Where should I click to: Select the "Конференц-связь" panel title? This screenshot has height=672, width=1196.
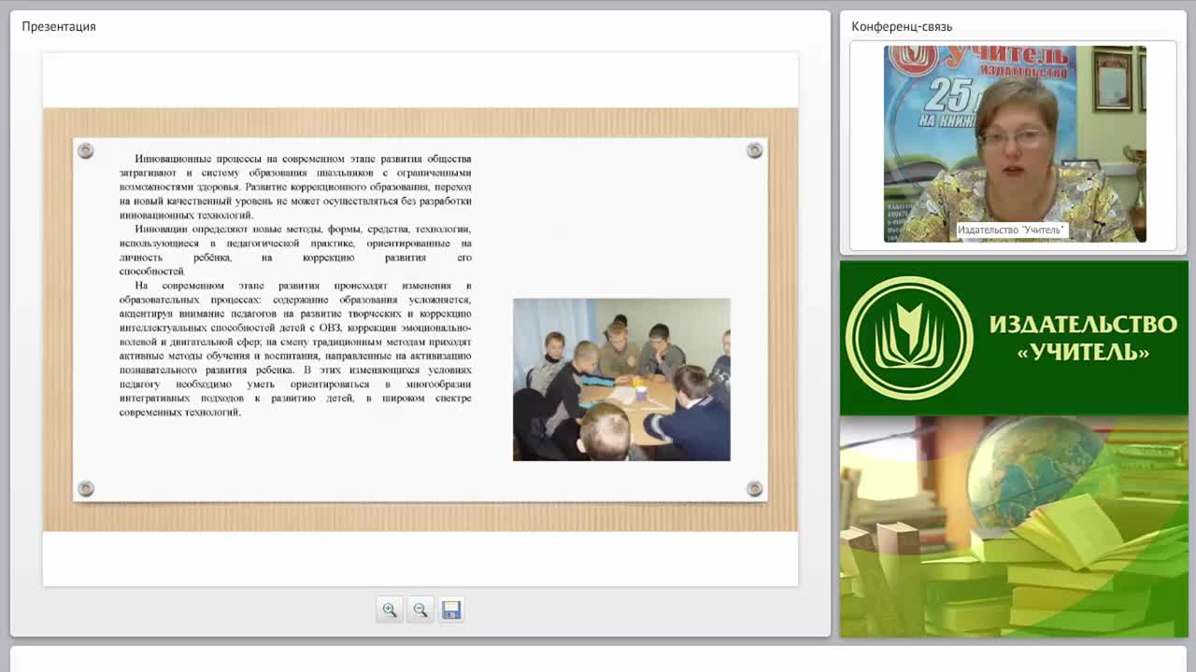pyautogui.click(x=902, y=26)
